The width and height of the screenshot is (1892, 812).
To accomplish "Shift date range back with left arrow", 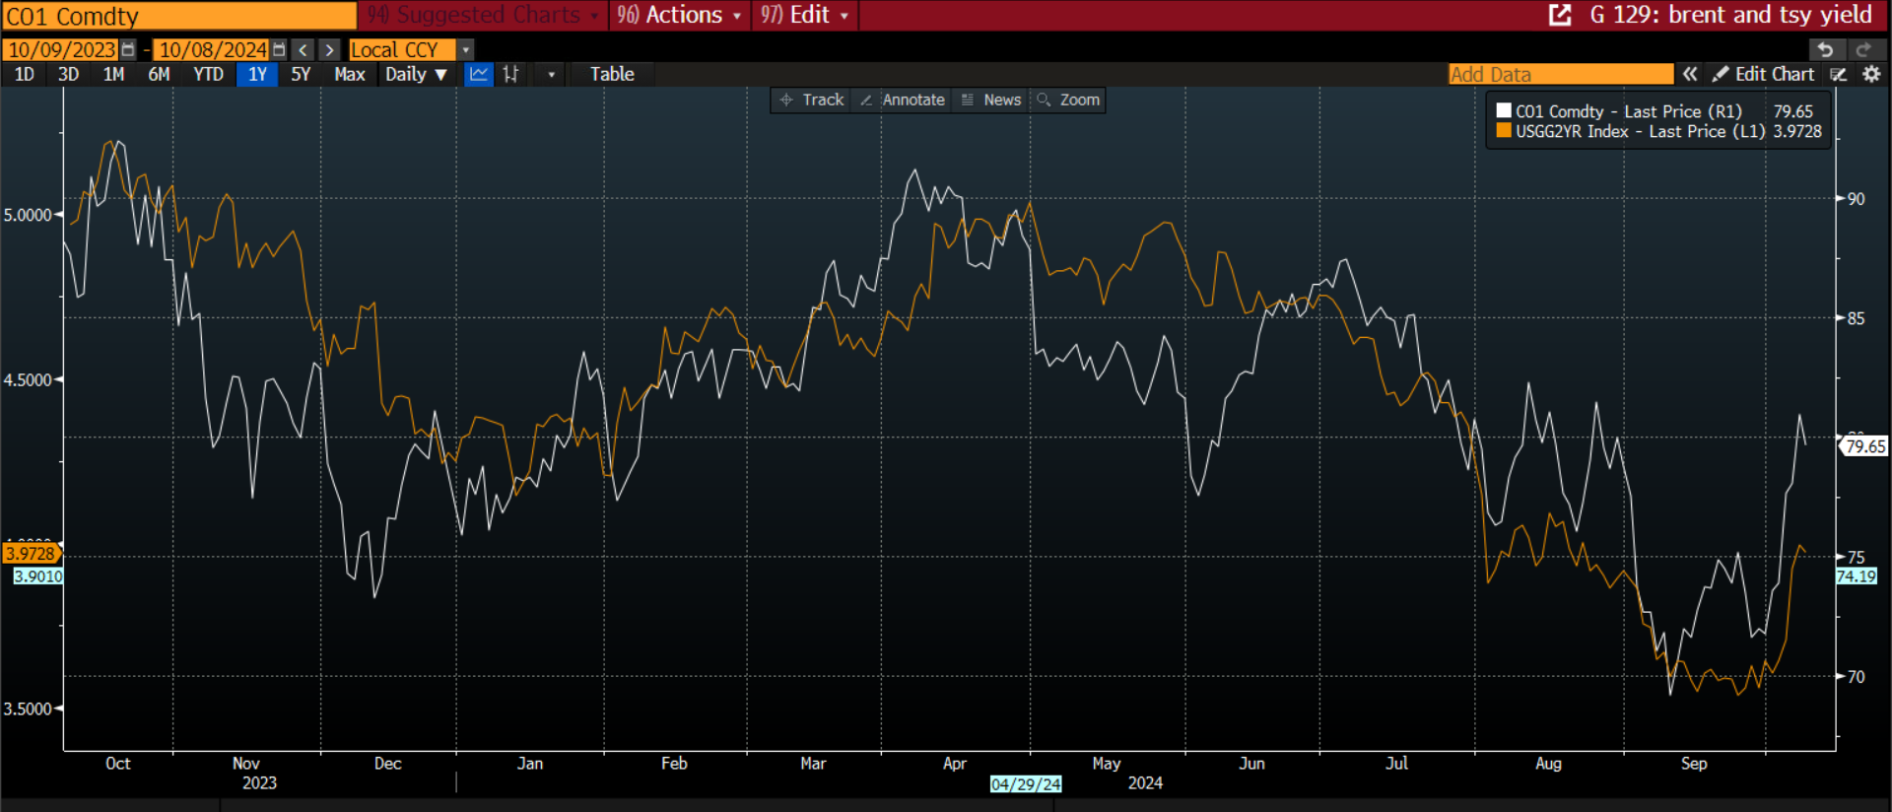I will pyautogui.click(x=304, y=49).
